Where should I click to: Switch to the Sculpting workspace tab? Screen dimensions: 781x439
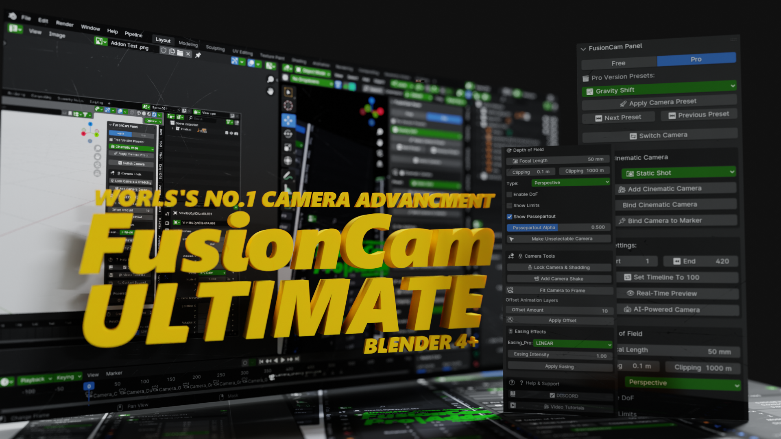pyautogui.click(x=215, y=48)
